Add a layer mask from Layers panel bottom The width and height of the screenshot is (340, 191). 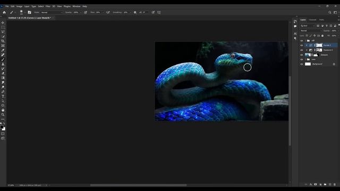coord(316,185)
